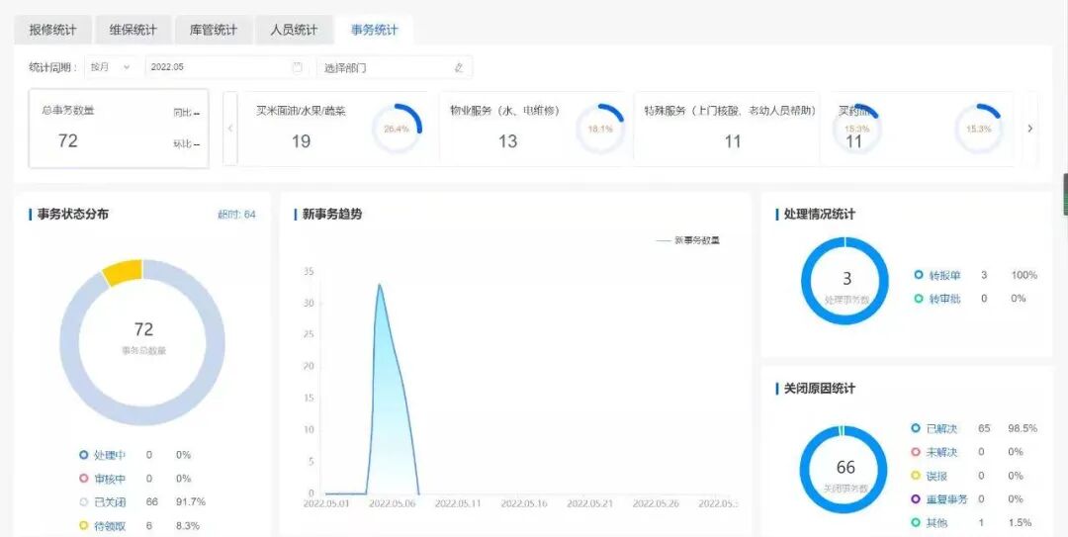
Task: Toggle the 误报 legend item
Action: [x=930, y=476]
